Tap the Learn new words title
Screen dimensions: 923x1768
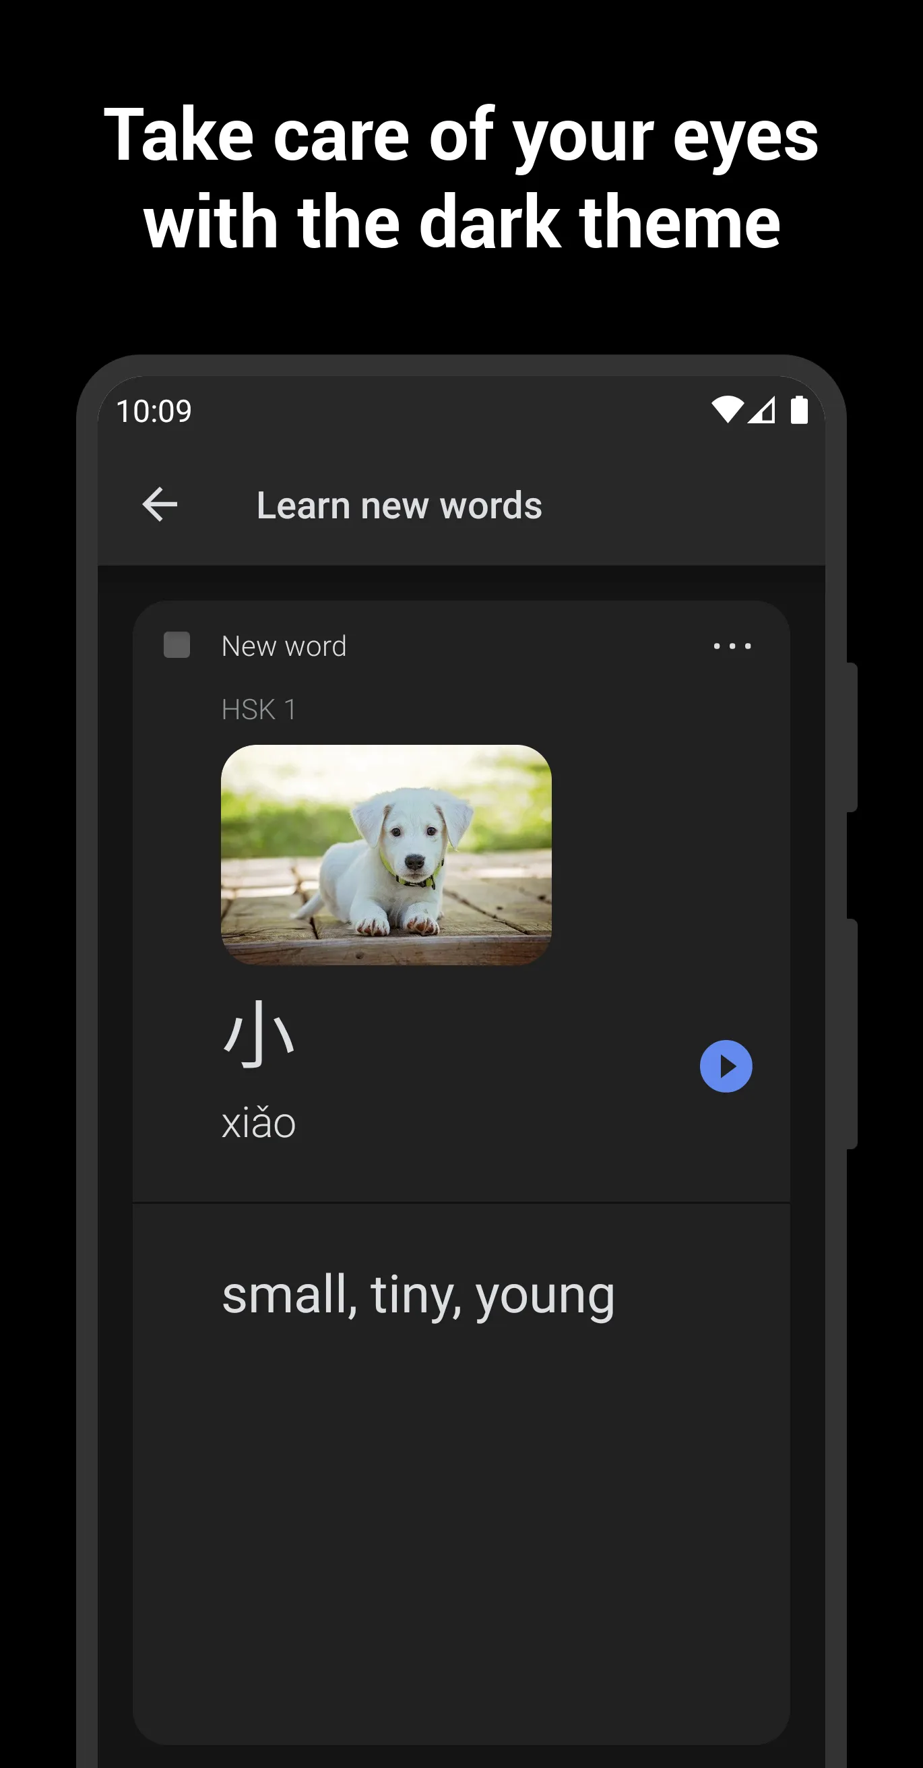[x=400, y=506]
